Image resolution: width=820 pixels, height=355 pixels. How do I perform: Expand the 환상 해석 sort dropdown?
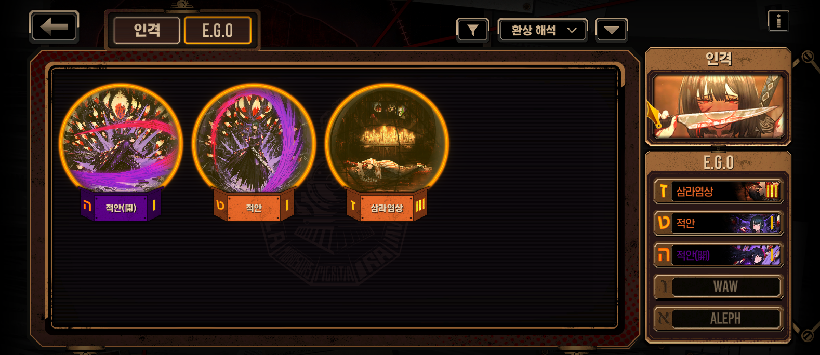tap(543, 30)
